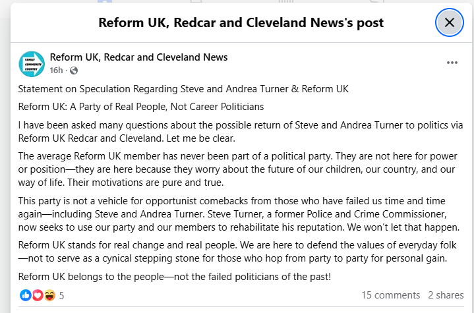474x313 pixels.
Task: Click the globe public audience icon
Action: click(x=73, y=71)
